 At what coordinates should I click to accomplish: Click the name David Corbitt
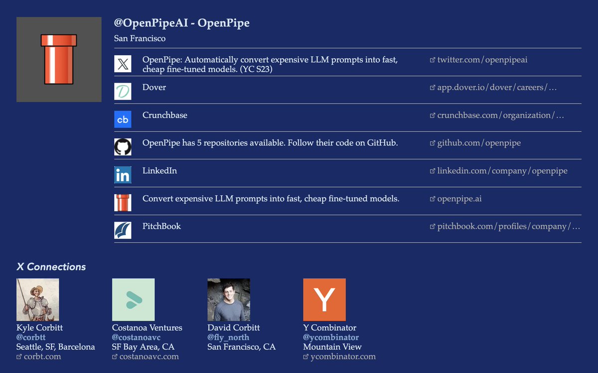coord(234,328)
